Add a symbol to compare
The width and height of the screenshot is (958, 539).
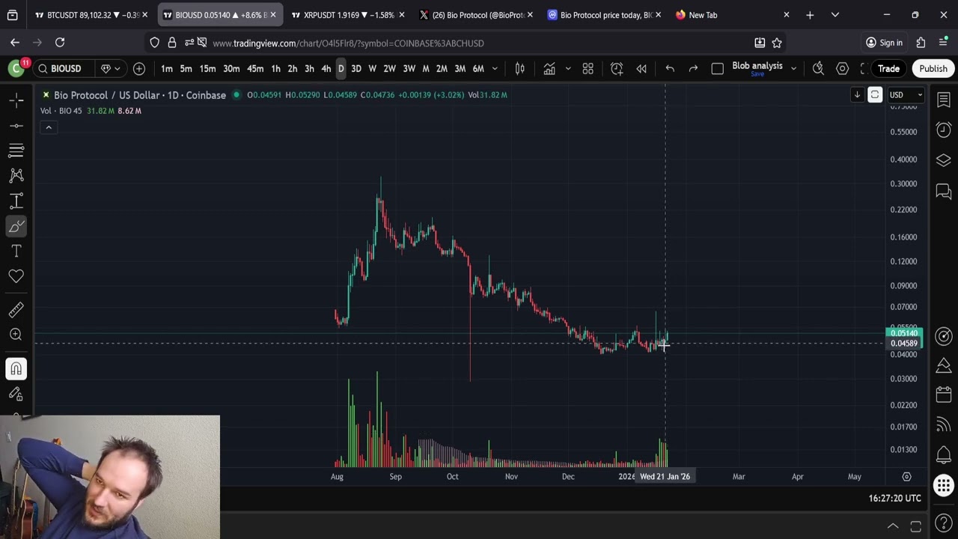pos(139,69)
